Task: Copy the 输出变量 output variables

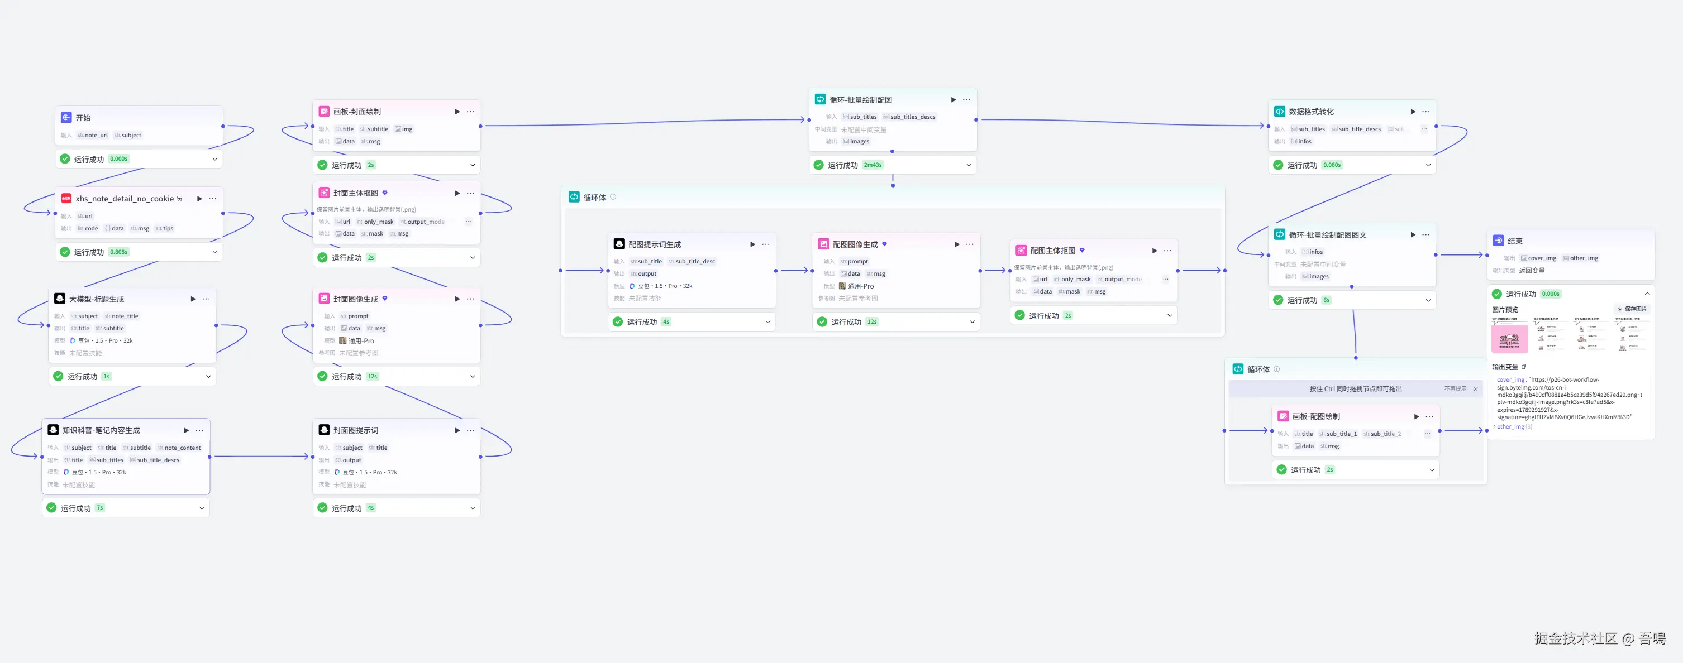Action: 1524,367
